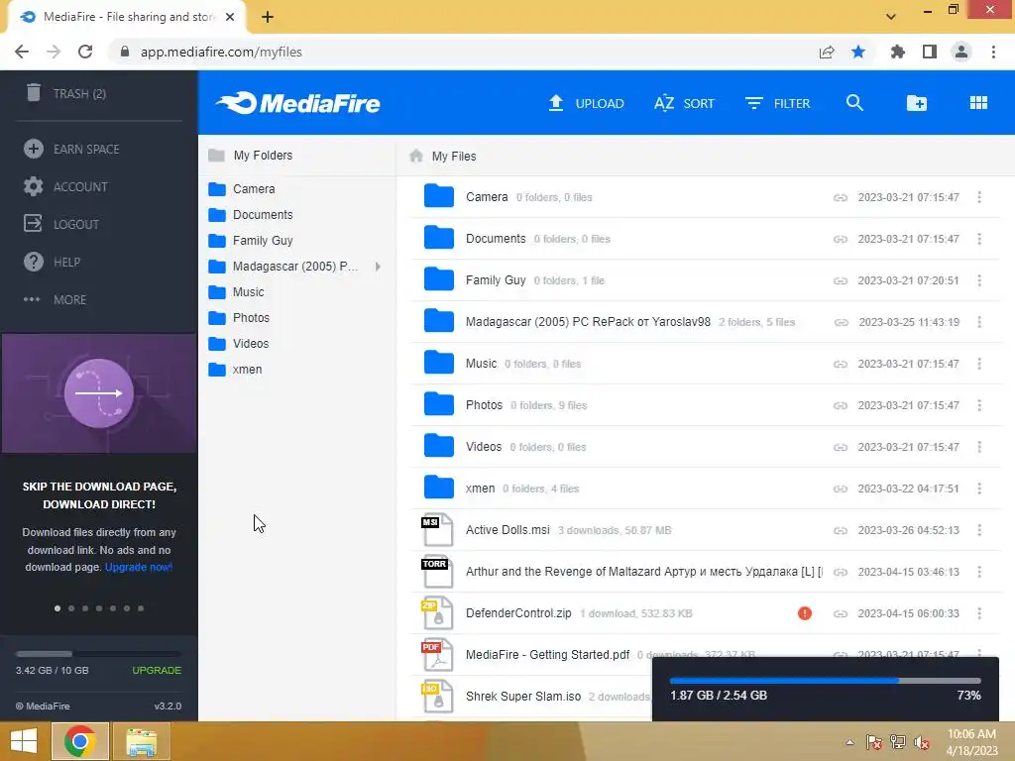Open Account settings
Screen dimensions: 1015x761
65,186
